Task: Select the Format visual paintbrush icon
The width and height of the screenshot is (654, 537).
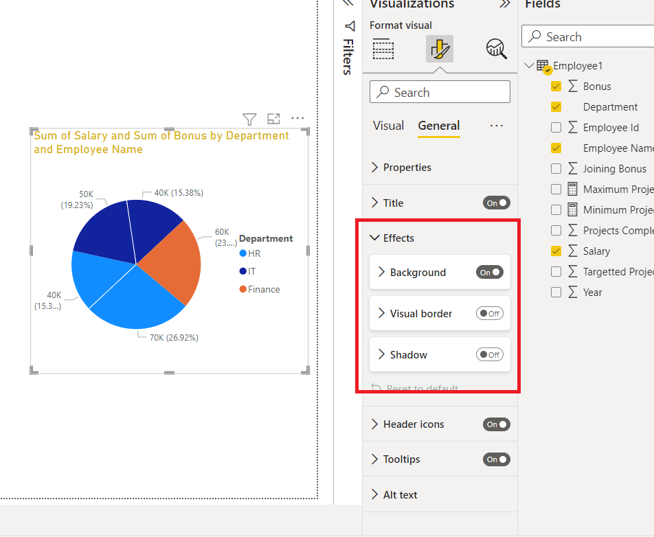Action: (440, 49)
